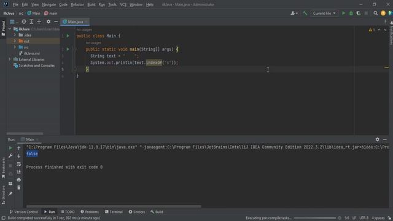Click the Project panel horizontal scrollbar
Screen dimensions: 393x221
pos(25,134)
